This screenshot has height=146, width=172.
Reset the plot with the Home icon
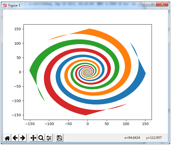coord(7,138)
